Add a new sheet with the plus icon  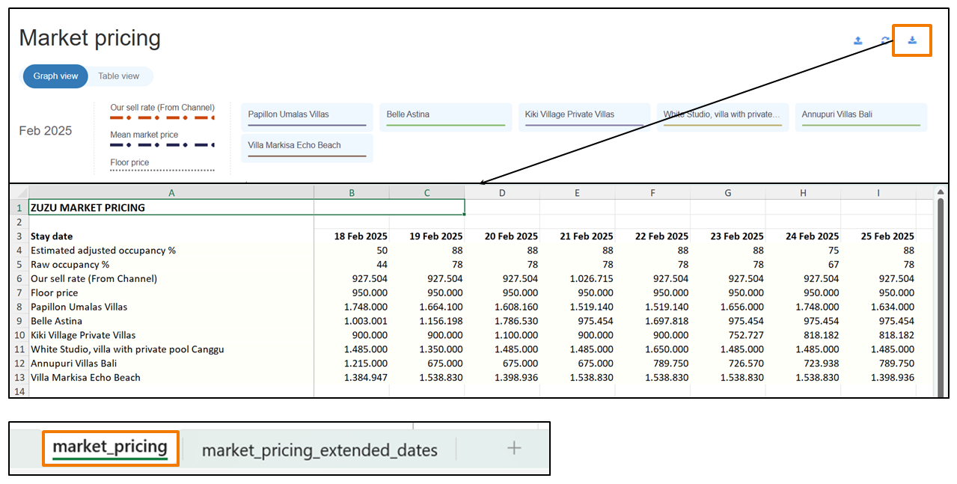point(514,448)
